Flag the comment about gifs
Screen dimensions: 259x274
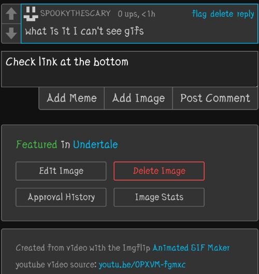point(199,14)
